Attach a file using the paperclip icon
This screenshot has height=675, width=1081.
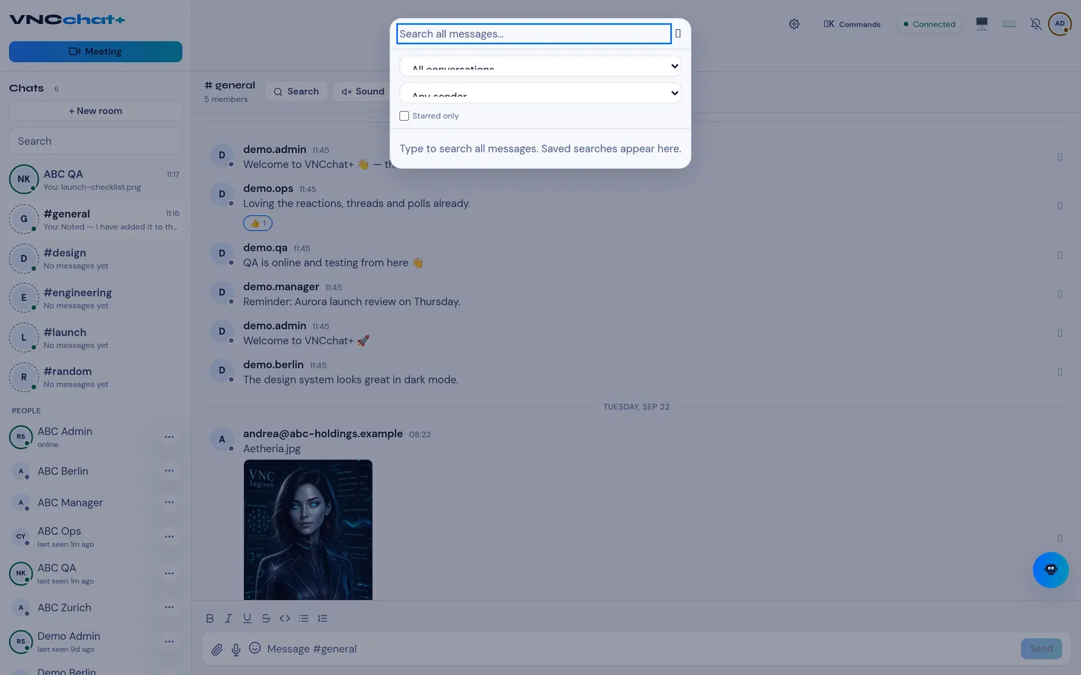coord(217,649)
